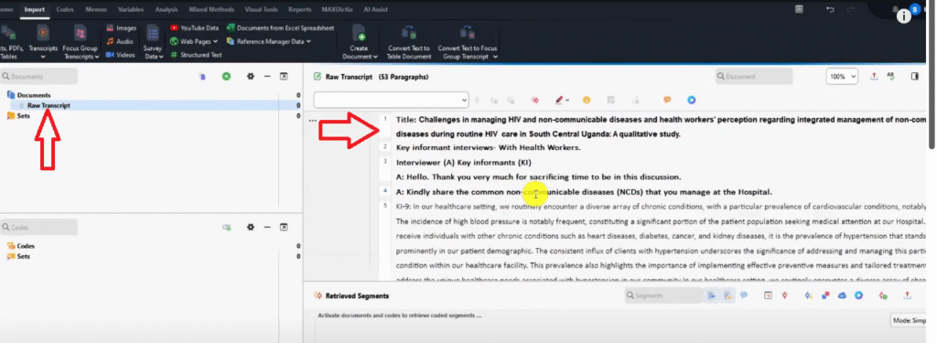Image resolution: width=937 pixels, height=343 pixels.
Task: Click the info circle icon
Action: [x=903, y=16]
